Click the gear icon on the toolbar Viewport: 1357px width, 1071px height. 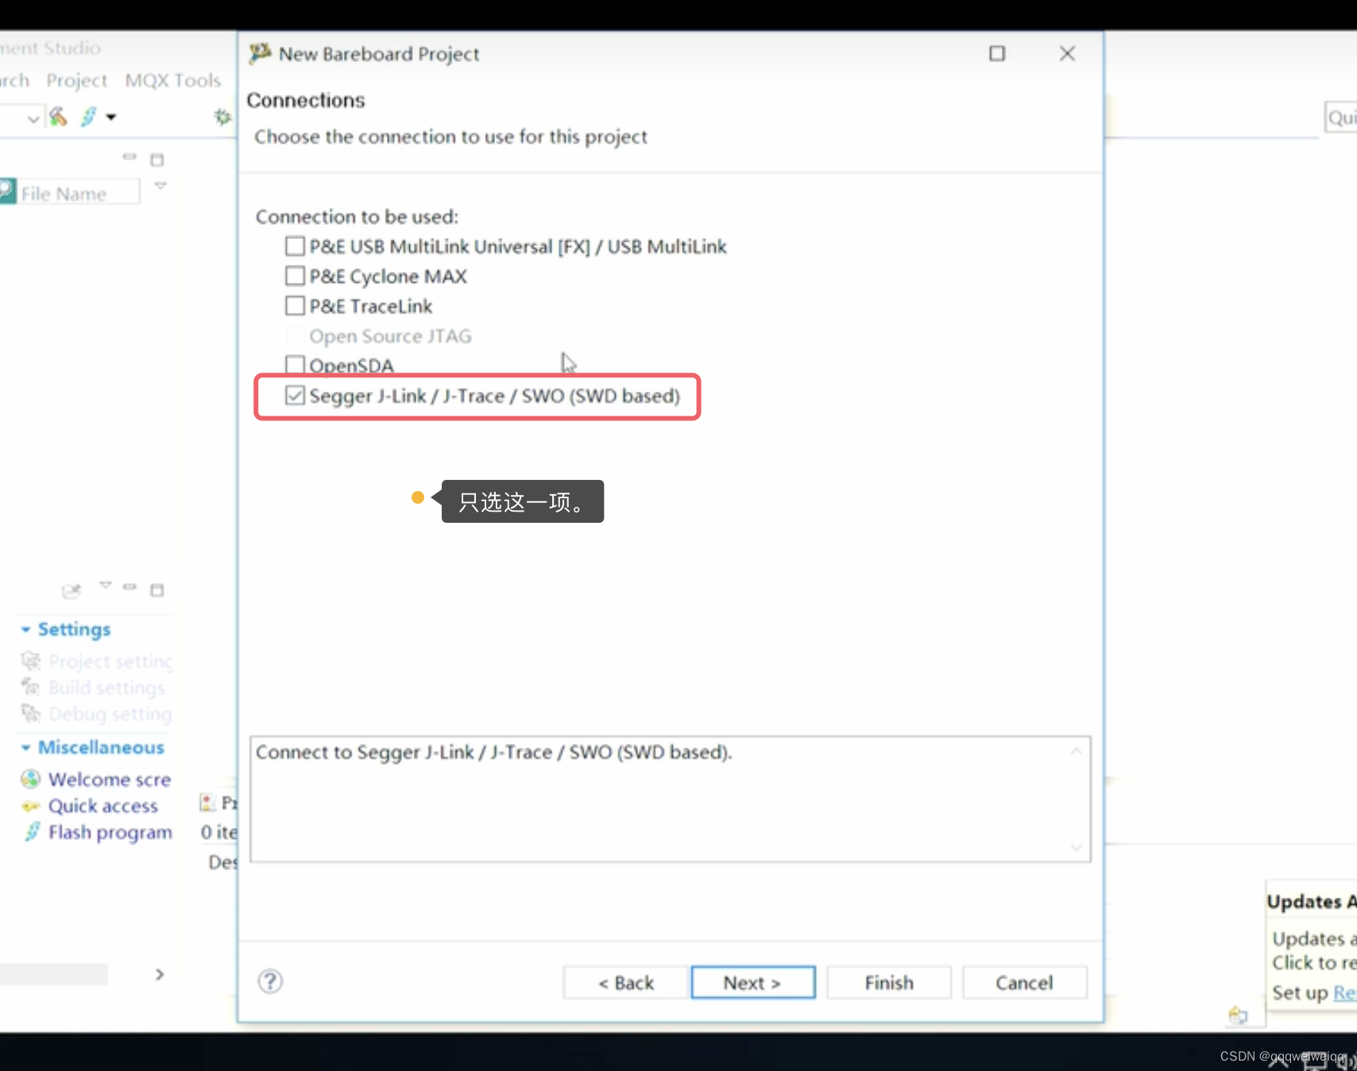222,116
